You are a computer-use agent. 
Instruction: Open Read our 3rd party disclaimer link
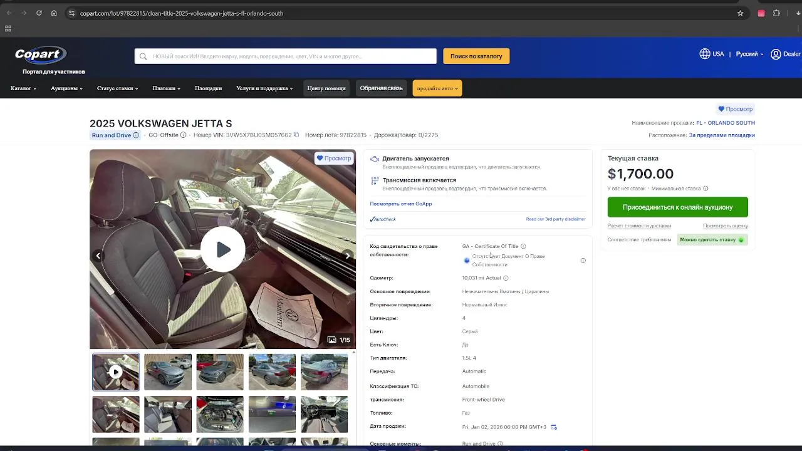click(556, 219)
